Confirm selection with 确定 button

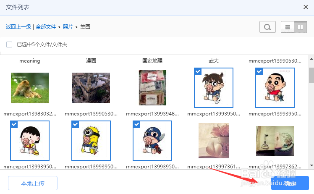[x=290, y=183]
